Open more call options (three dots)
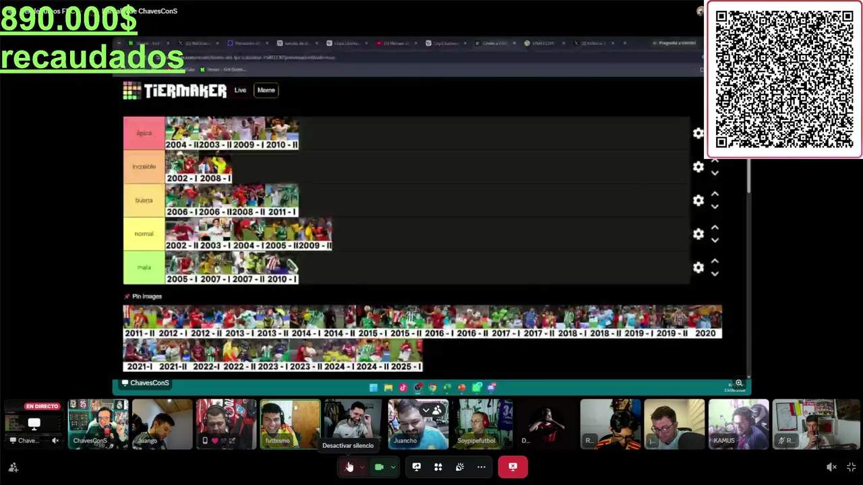The height and width of the screenshot is (485, 863). click(481, 467)
